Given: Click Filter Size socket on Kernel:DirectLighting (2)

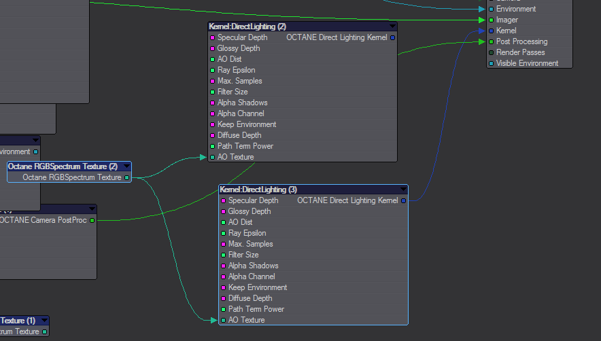Looking at the screenshot, I should coord(212,92).
